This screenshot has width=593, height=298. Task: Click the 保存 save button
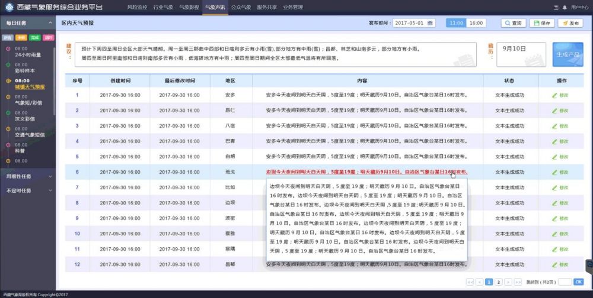(x=543, y=23)
